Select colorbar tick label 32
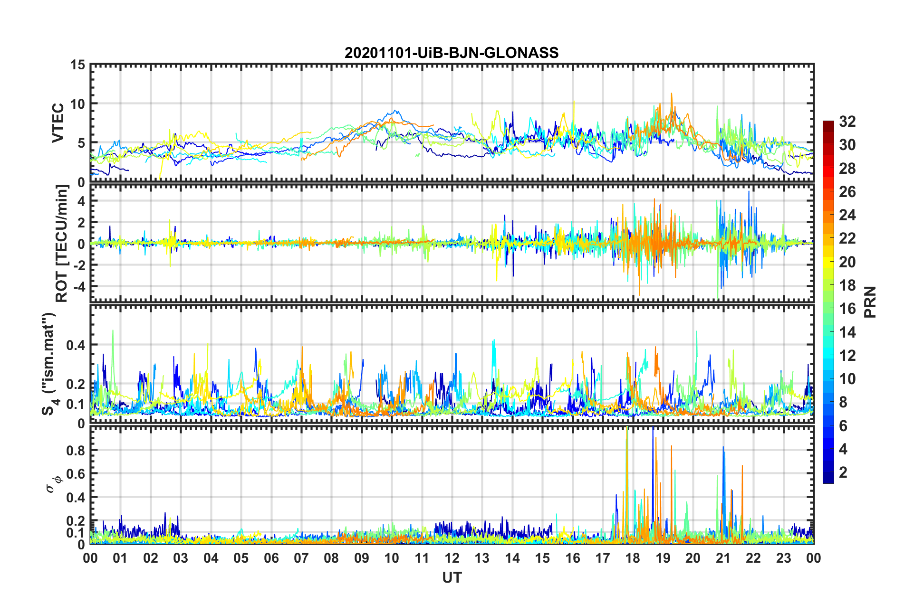This screenshot has width=904, height=604. pos(847,122)
